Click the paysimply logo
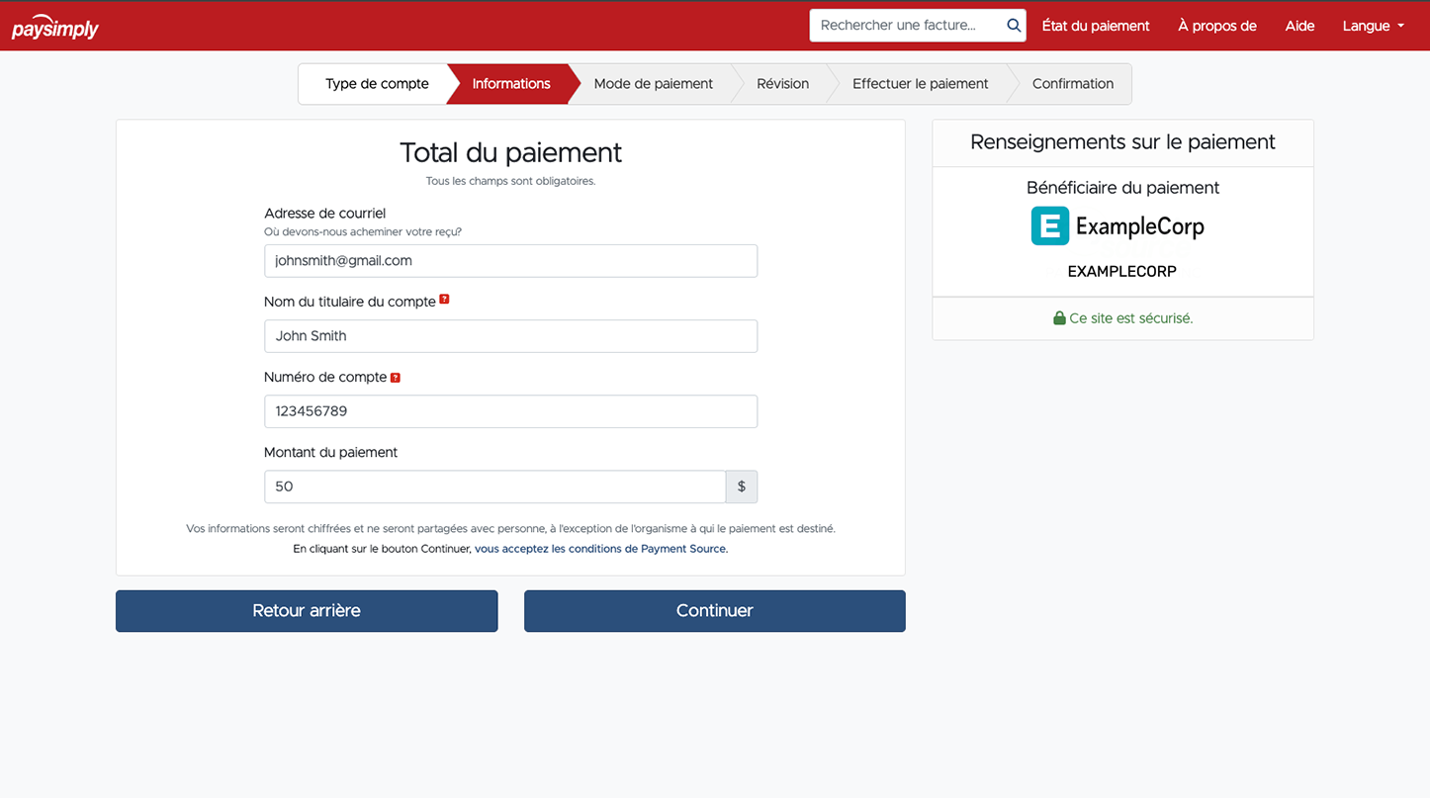Image resolution: width=1430 pixels, height=798 pixels. (x=54, y=26)
